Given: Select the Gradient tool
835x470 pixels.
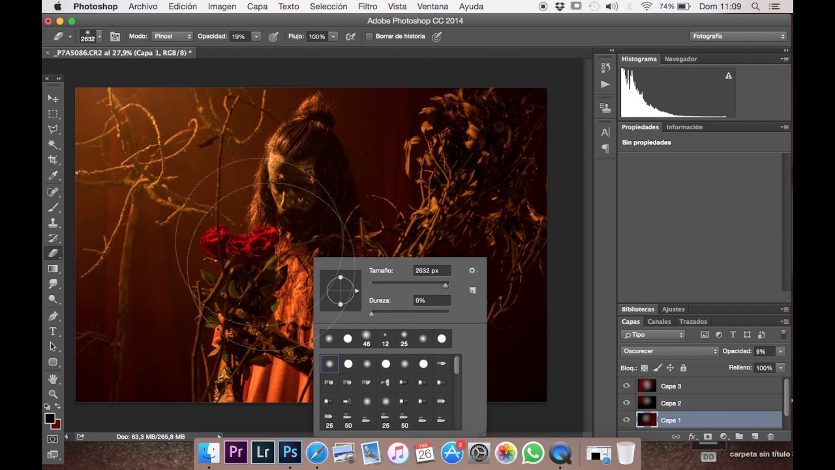Looking at the screenshot, I should 53,269.
